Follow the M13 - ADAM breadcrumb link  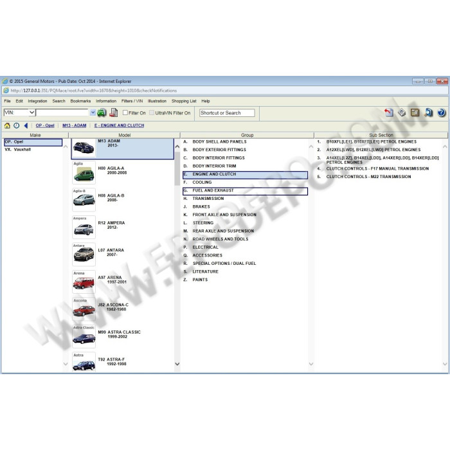pos(75,125)
